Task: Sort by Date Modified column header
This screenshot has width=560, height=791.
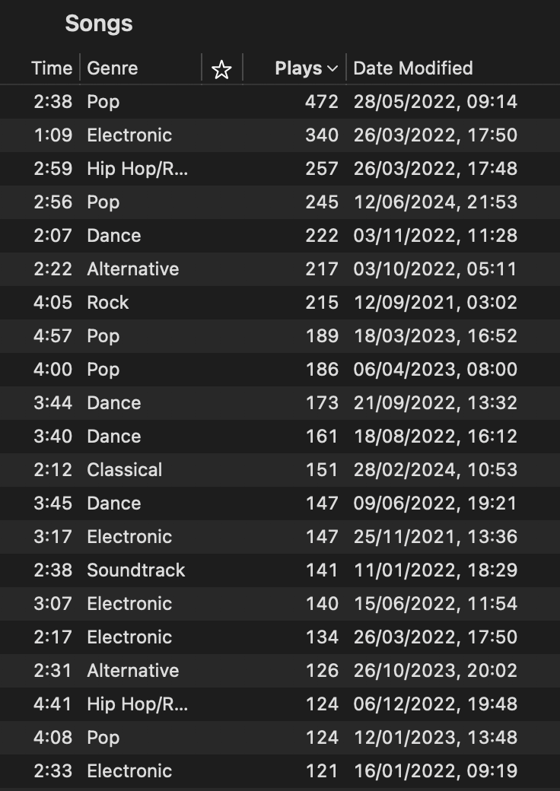Action: click(413, 68)
